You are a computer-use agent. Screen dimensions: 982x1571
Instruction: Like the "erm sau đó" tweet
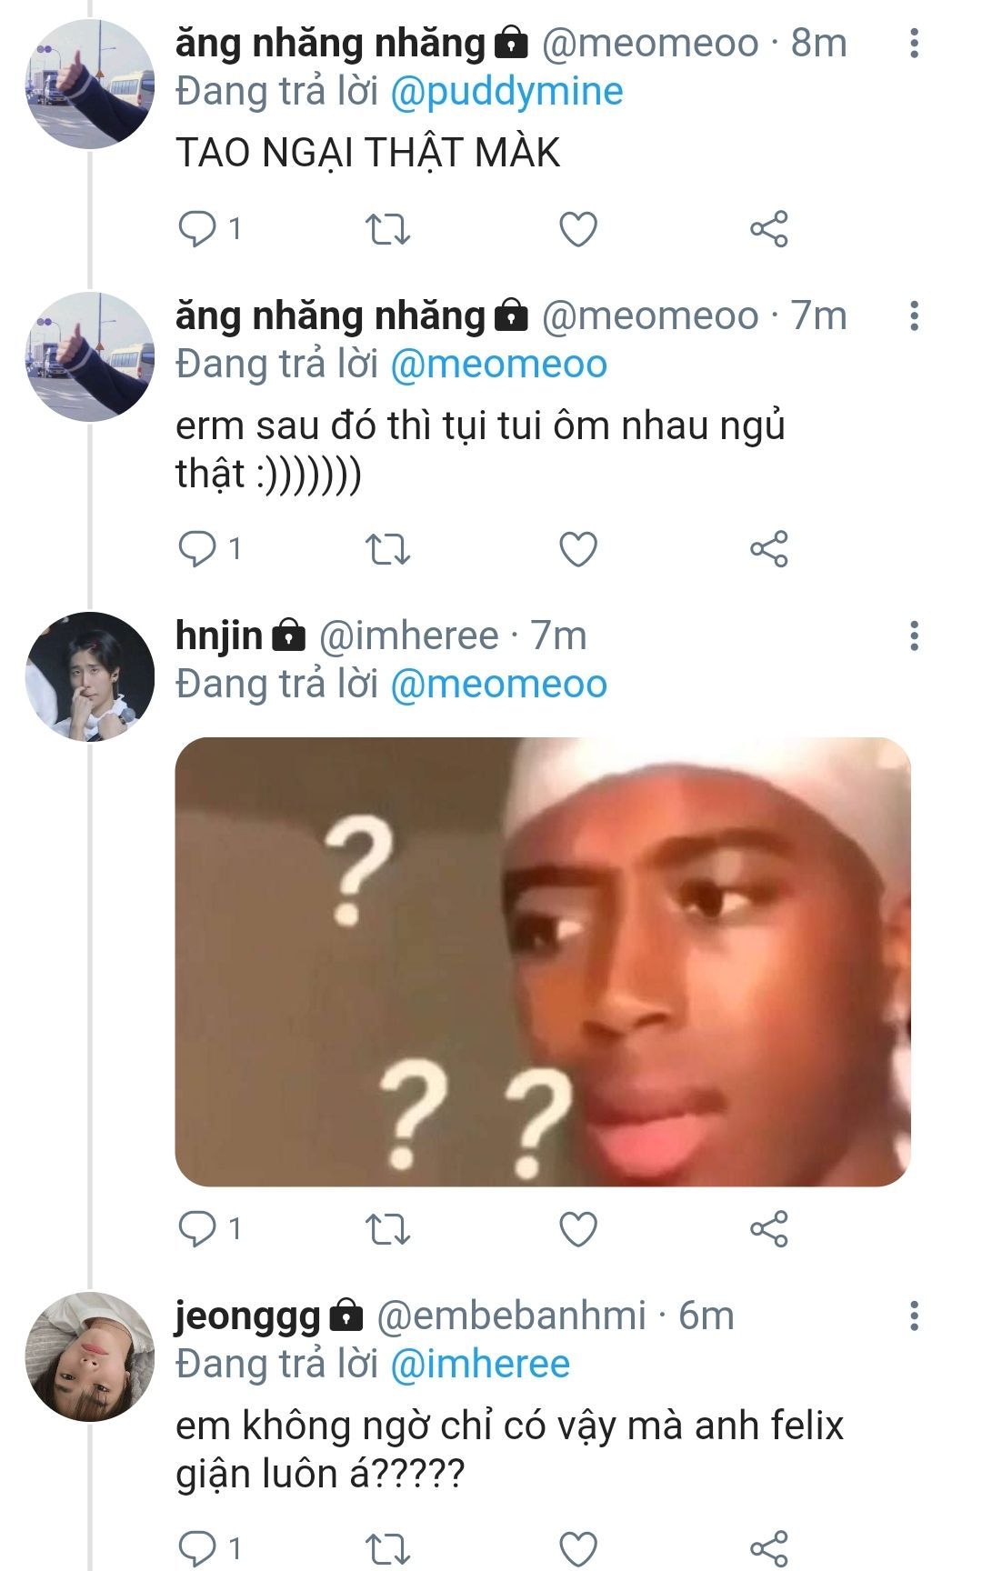[578, 549]
